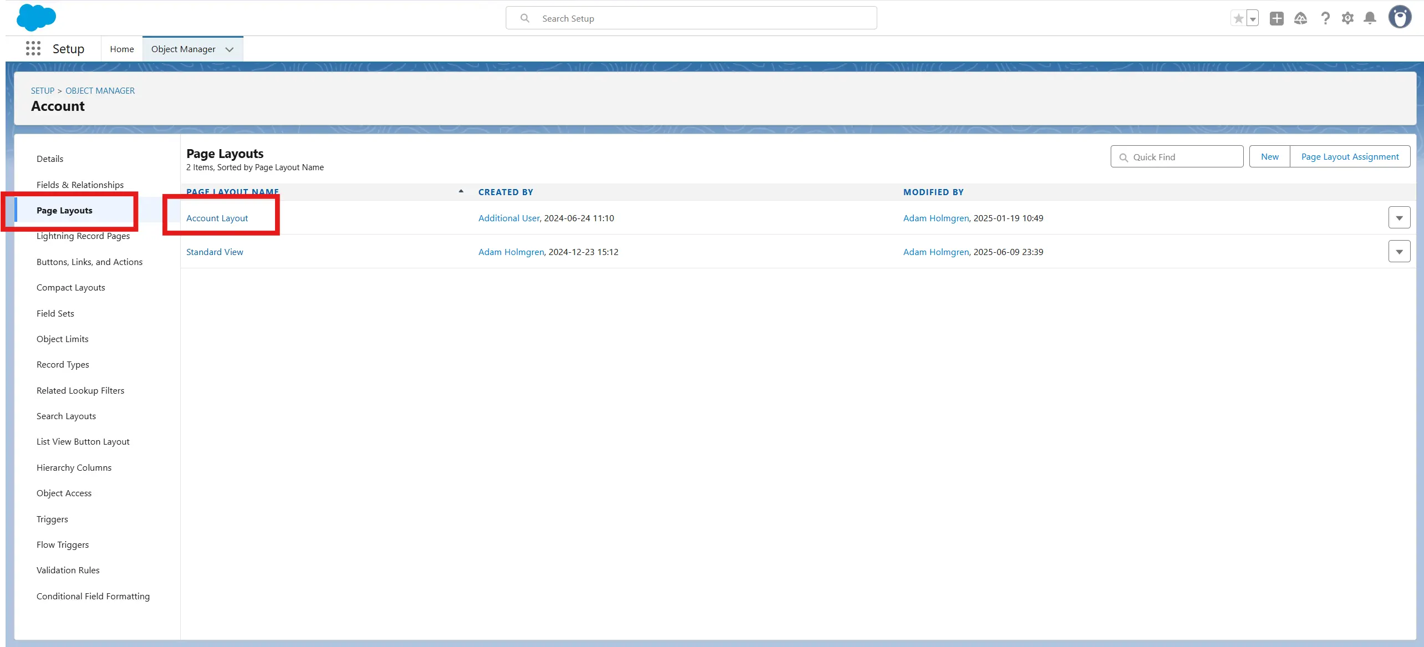The image size is (1424, 647).
Task: Open the Global Actions plus icon
Action: [x=1276, y=18]
